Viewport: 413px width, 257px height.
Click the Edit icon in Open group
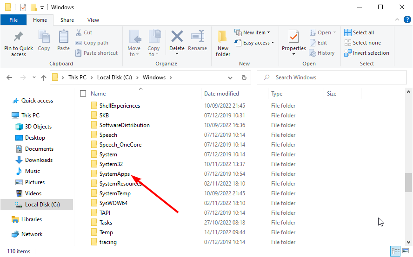313,43
